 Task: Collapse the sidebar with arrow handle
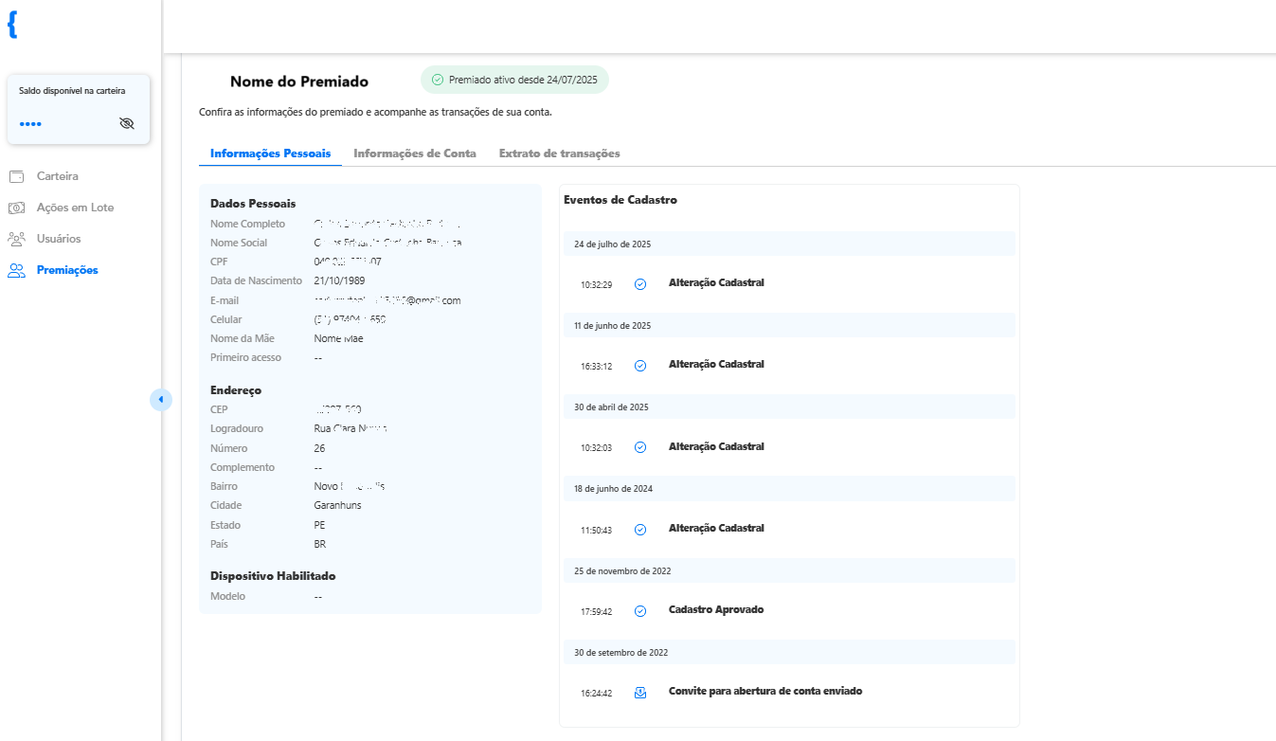161,400
